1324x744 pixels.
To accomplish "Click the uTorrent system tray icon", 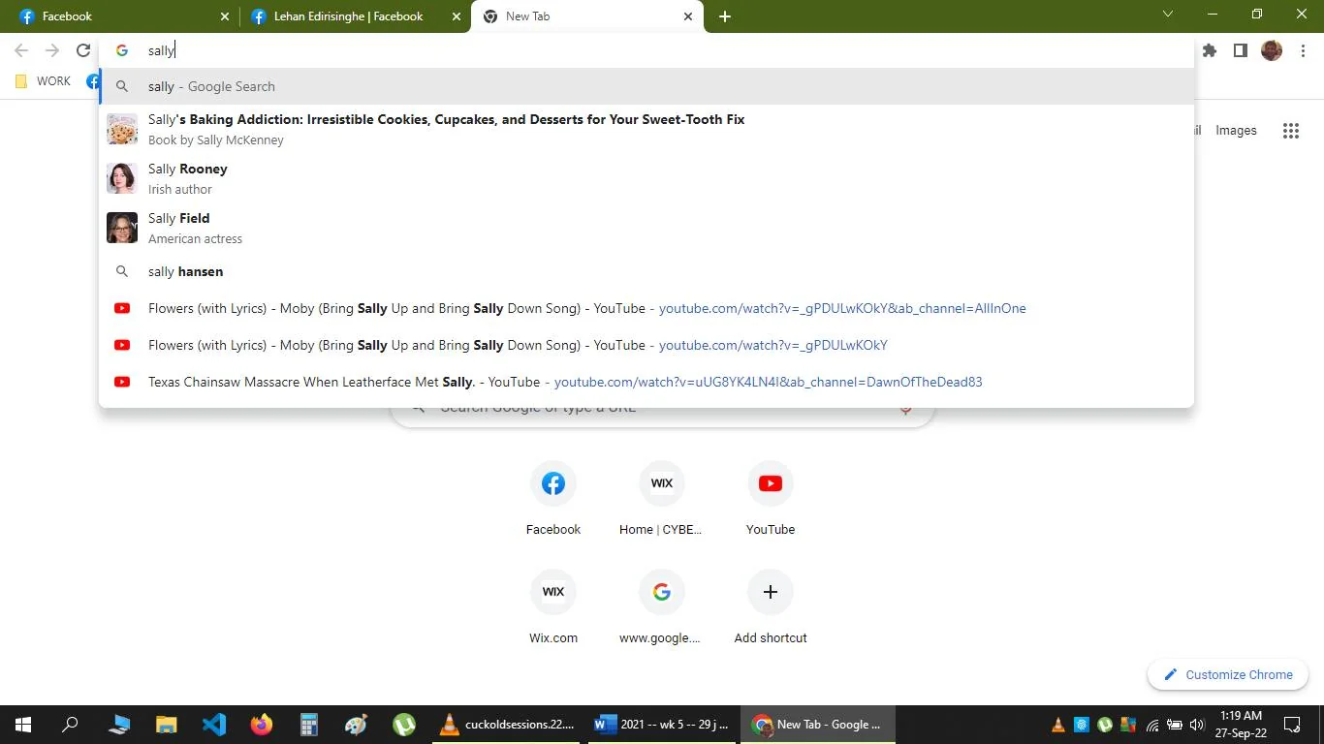I will [x=1104, y=725].
